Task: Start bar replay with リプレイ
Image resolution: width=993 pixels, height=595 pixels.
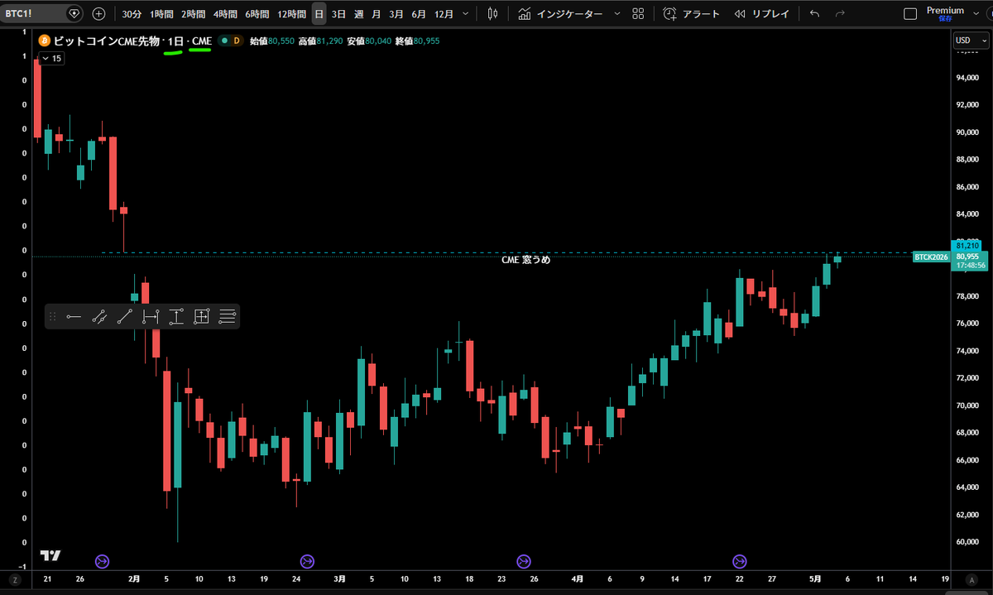Action: tap(761, 14)
